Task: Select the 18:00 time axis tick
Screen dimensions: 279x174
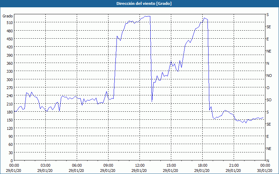Action: pyautogui.click(x=202, y=166)
